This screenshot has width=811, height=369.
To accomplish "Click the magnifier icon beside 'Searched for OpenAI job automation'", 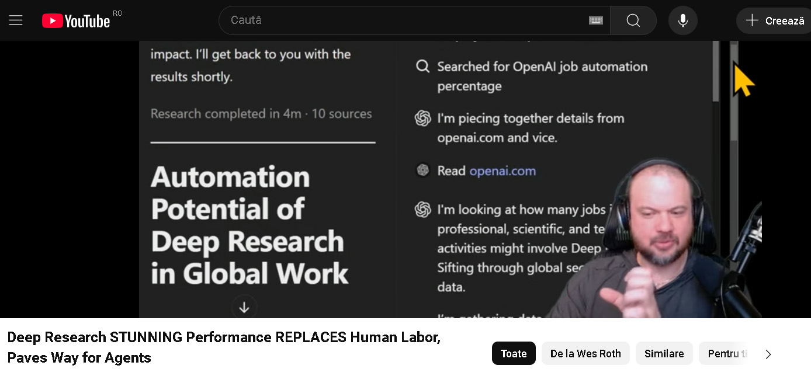I will point(422,66).
